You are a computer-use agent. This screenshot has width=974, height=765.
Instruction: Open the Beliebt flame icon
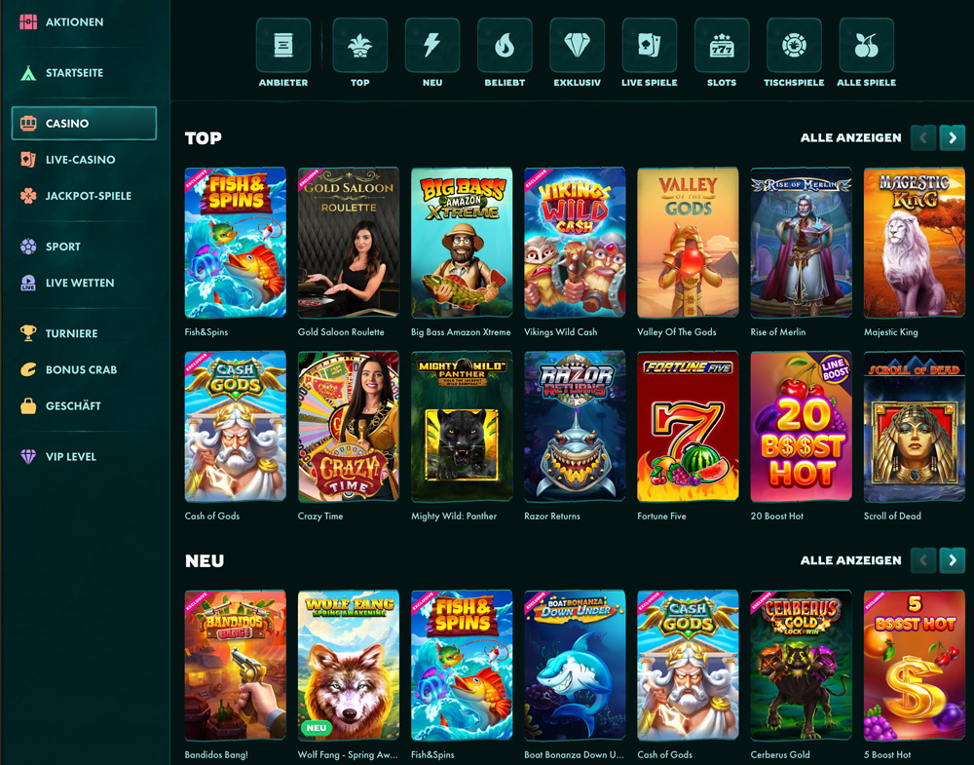tap(505, 46)
